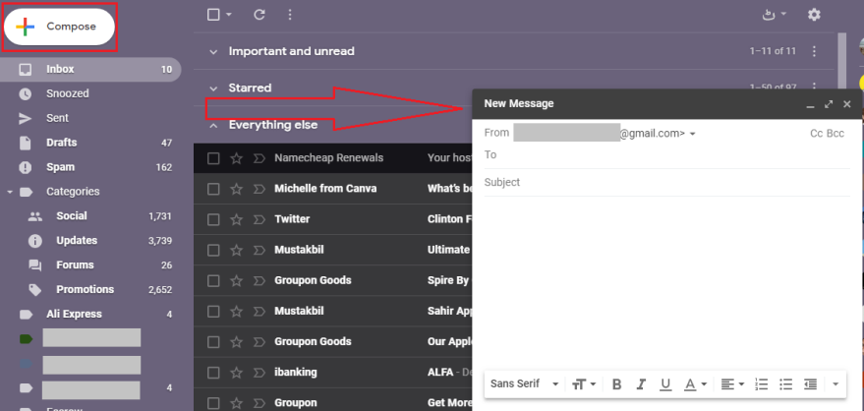Open the More options menu in toolbar
The width and height of the screenshot is (864, 411).
click(x=290, y=15)
